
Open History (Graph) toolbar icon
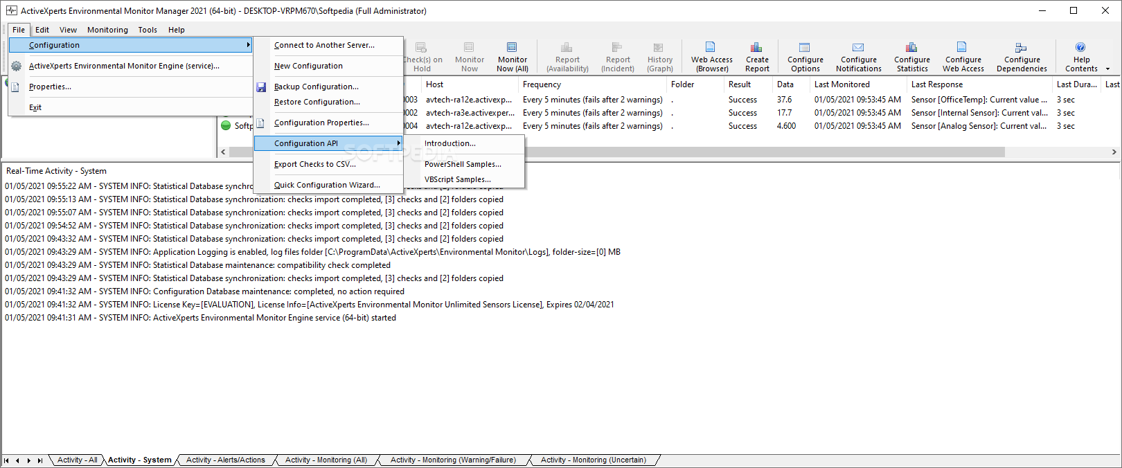tap(659, 57)
